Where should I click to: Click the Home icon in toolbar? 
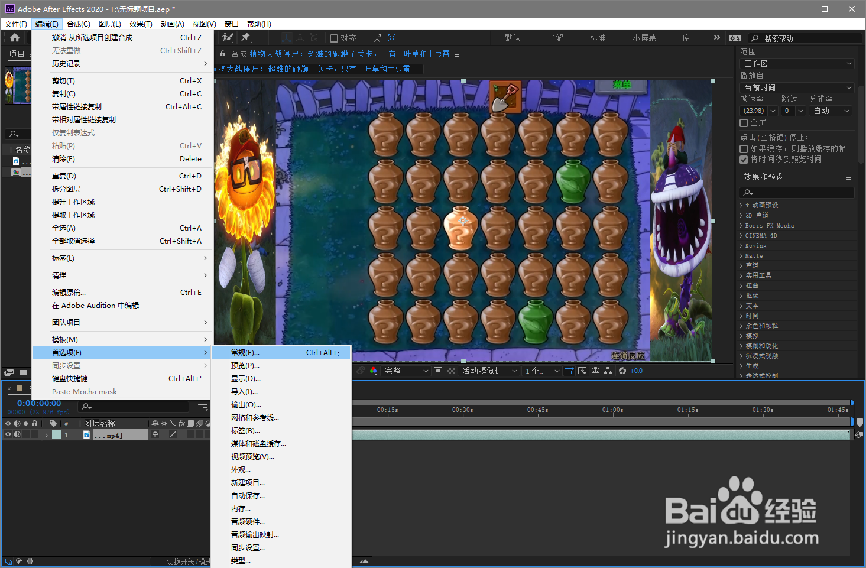(x=15, y=38)
